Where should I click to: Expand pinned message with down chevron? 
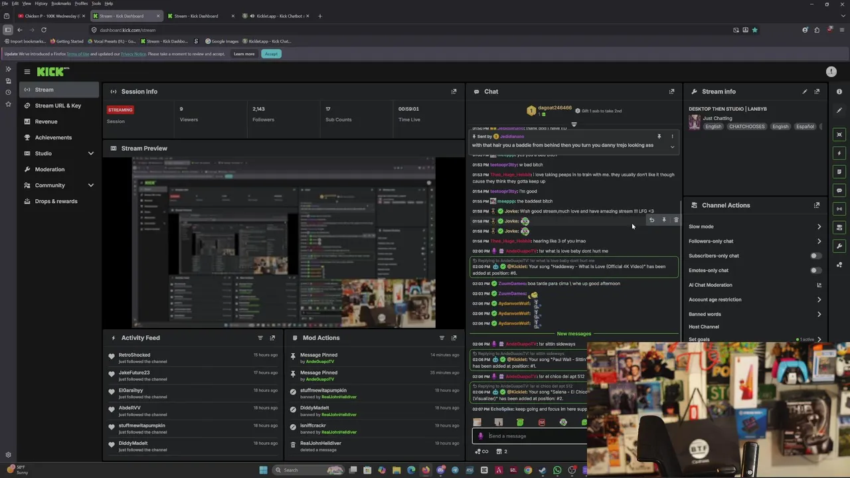coord(672,147)
